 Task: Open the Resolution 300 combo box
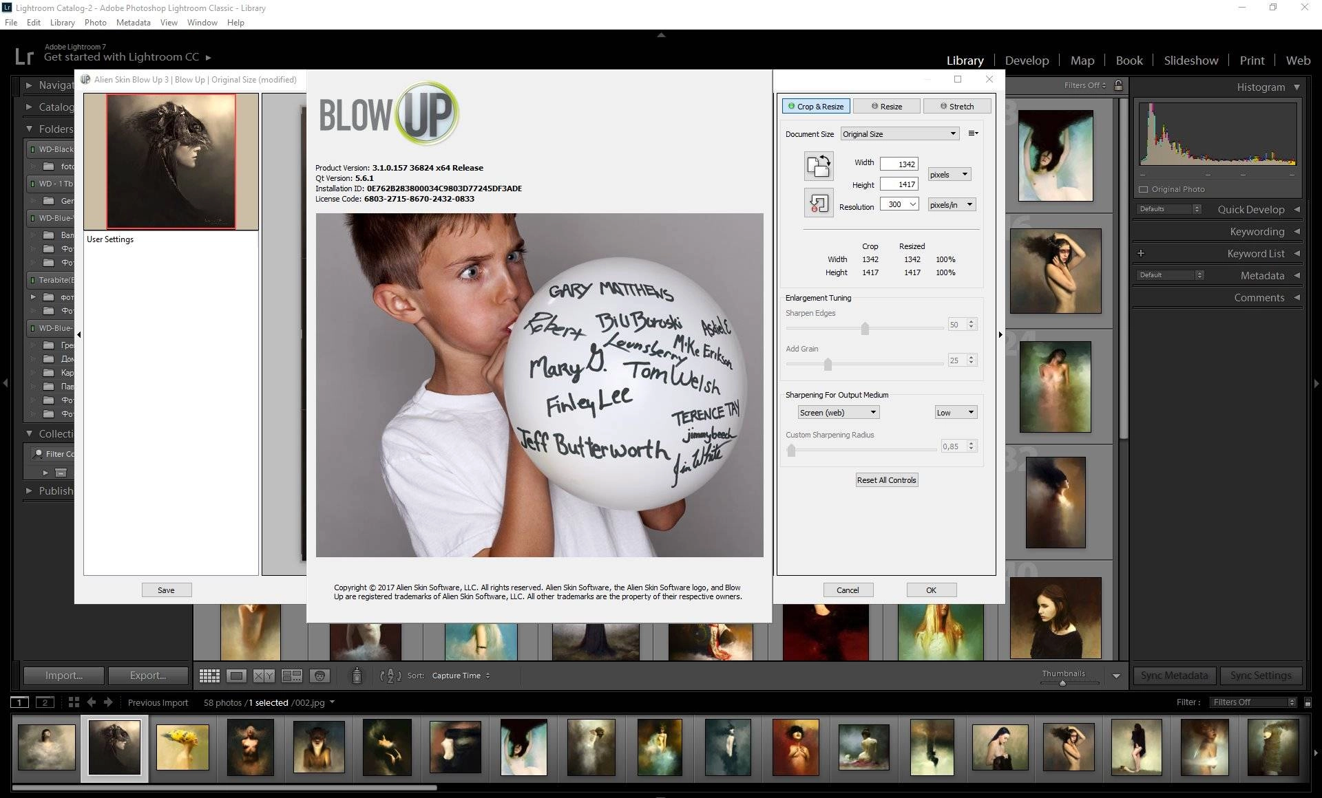[899, 204]
